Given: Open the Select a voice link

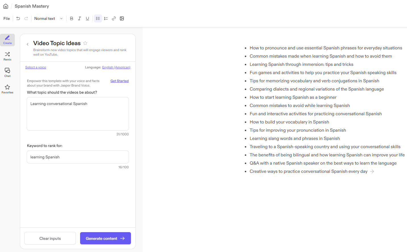Looking at the screenshot, I should [36, 67].
